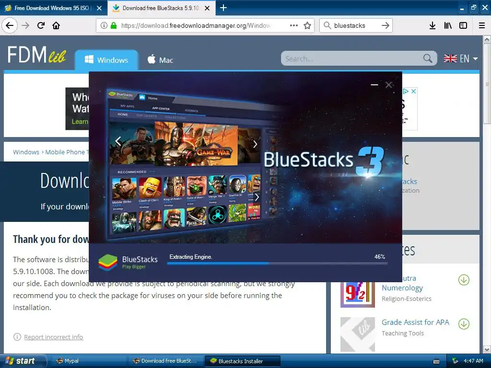Open page actions three-dot menu
This screenshot has height=368, width=491.
(x=294, y=25)
